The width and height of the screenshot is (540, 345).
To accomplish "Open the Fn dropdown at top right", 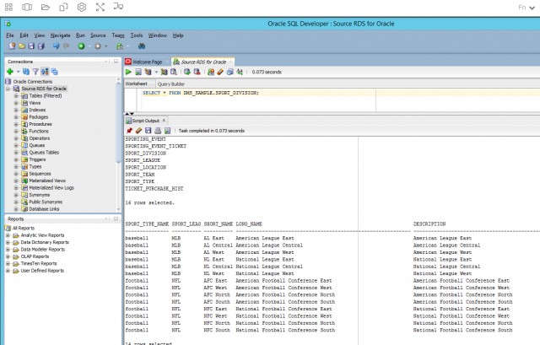I will [x=526, y=8].
